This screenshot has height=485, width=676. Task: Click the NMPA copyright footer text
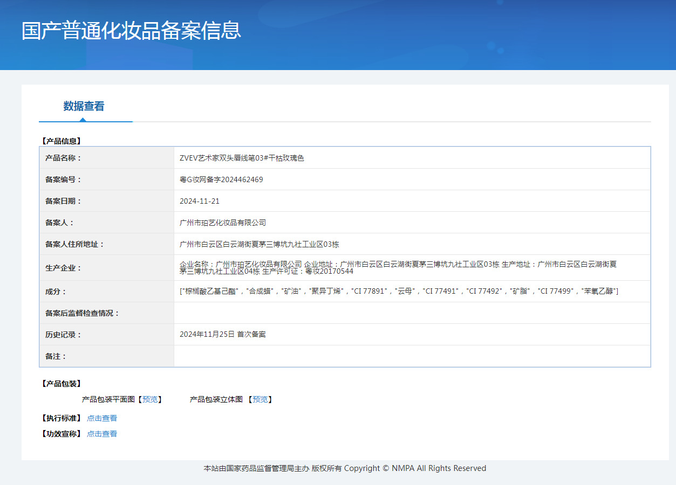(x=345, y=468)
